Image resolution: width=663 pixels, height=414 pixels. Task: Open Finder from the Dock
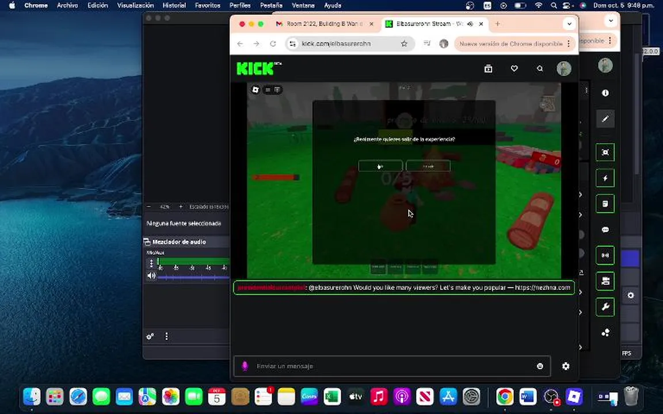pos(32,397)
